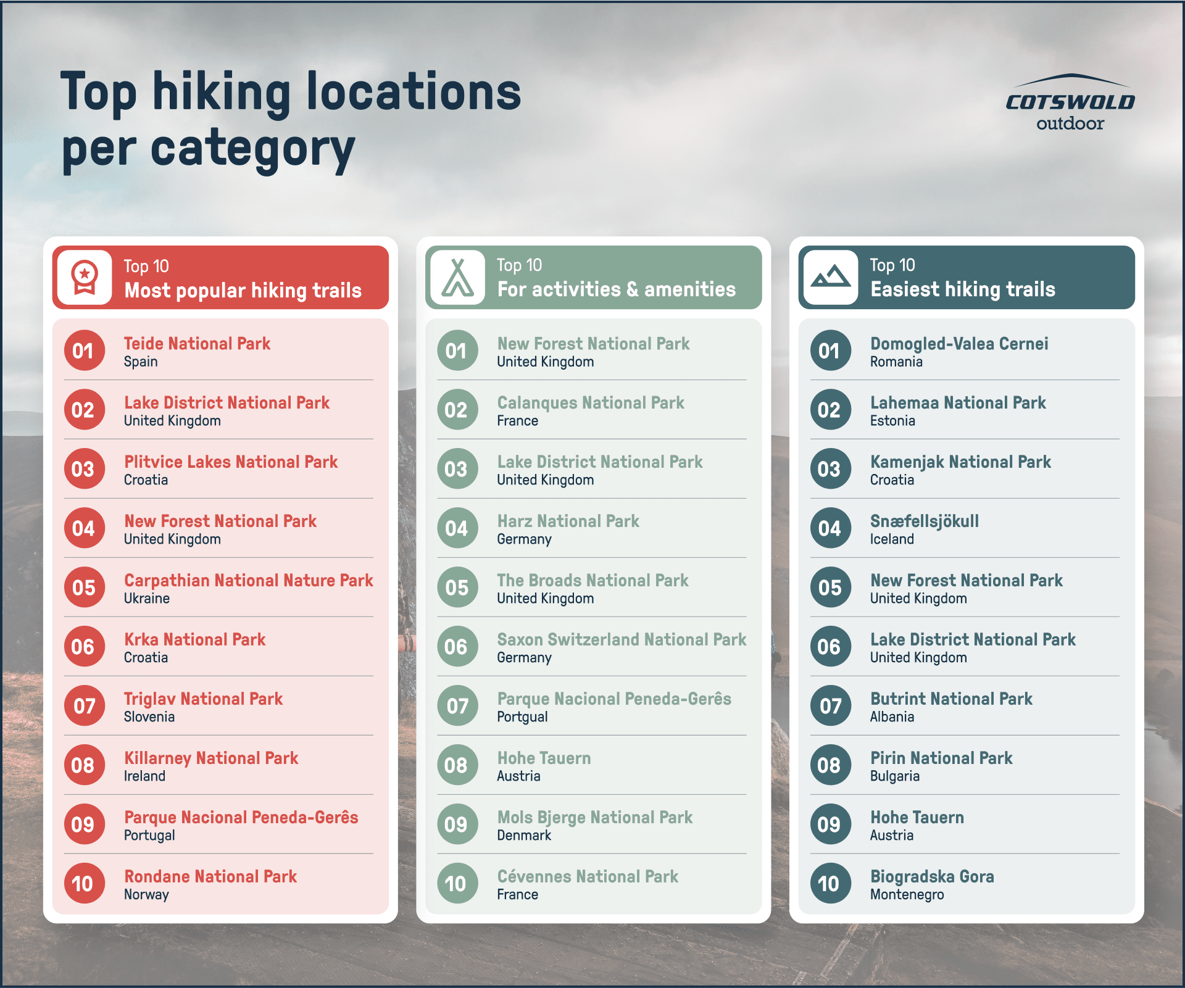Viewport: 1185px width, 988px height.
Task: Click teal 10 badge beside Biogradska Gora
Action: tap(830, 883)
